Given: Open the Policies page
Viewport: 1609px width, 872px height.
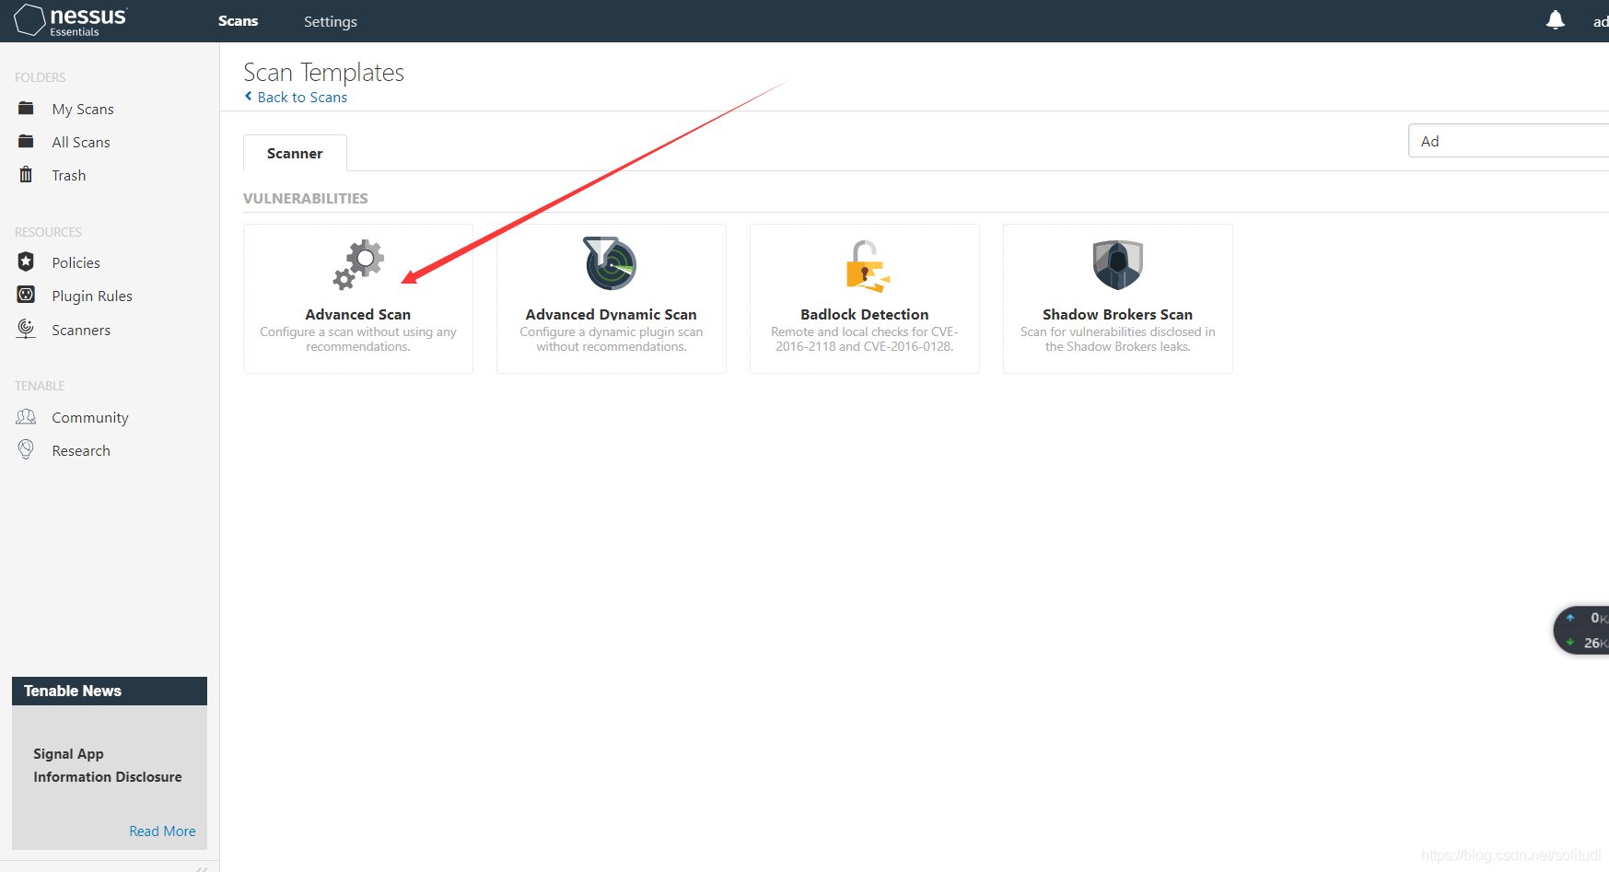Looking at the screenshot, I should (x=76, y=262).
